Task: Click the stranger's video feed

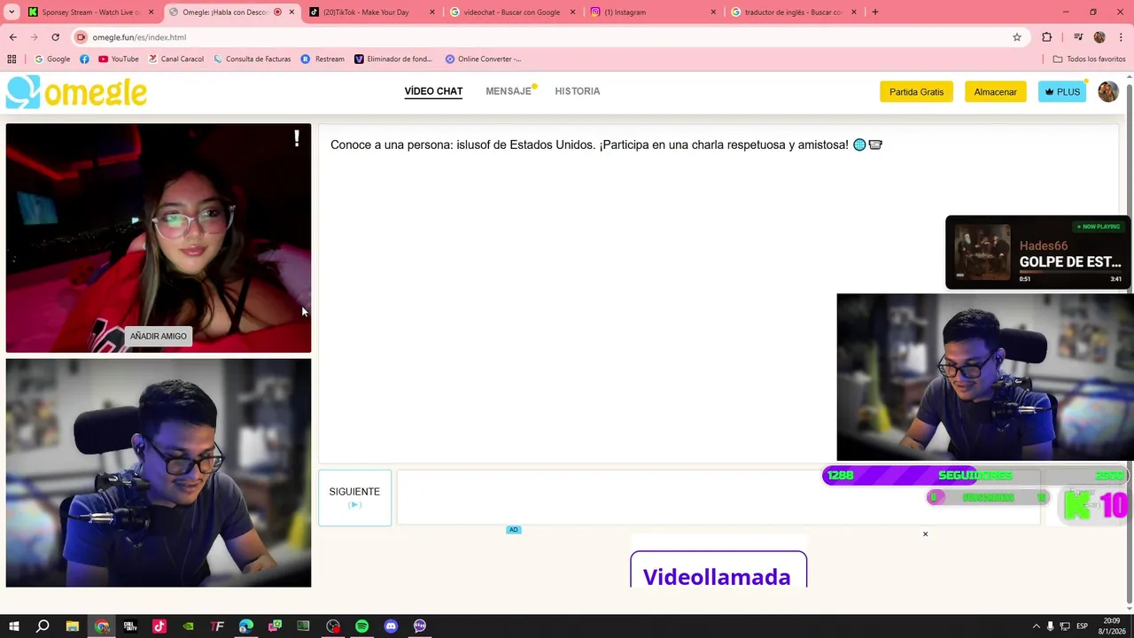Action: [159, 238]
